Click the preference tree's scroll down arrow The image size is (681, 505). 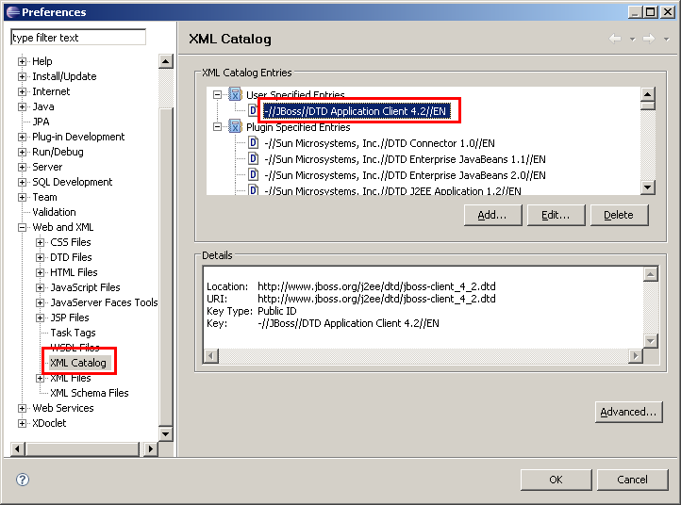[165, 433]
